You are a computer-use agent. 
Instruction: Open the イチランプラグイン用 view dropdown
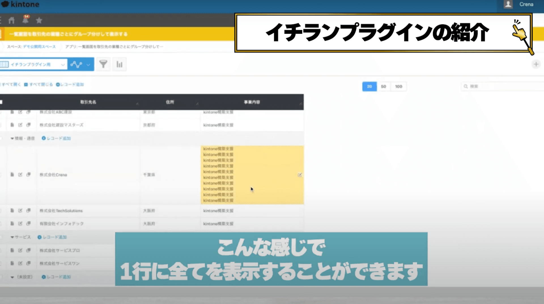pyautogui.click(x=33, y=65)
